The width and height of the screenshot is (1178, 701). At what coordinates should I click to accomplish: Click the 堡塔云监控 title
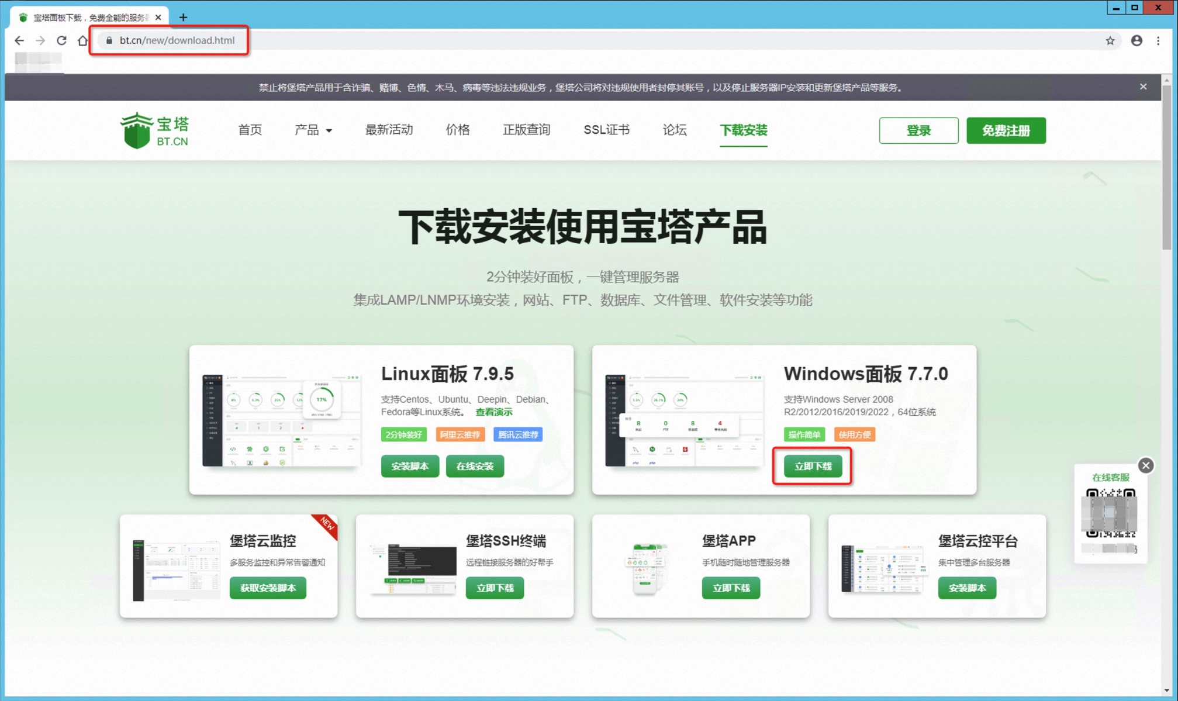click(x=262, y=541)
